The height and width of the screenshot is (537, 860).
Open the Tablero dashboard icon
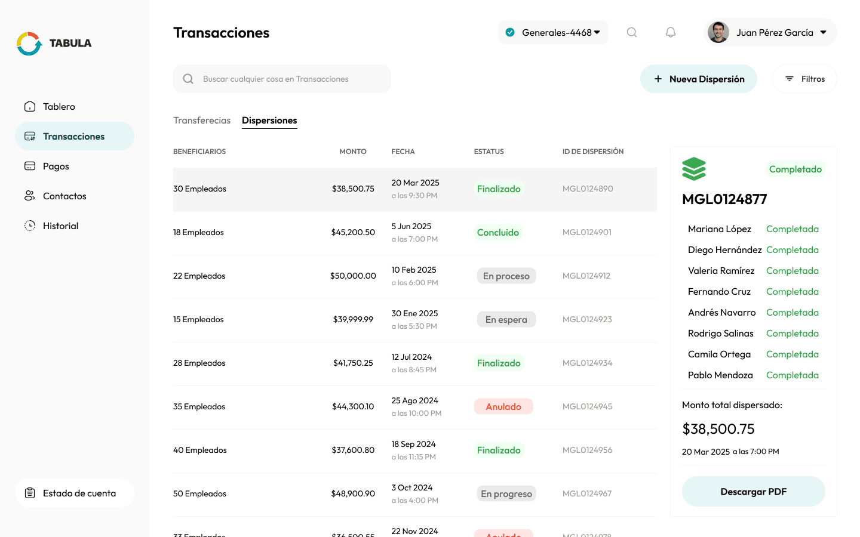(30, 106)
